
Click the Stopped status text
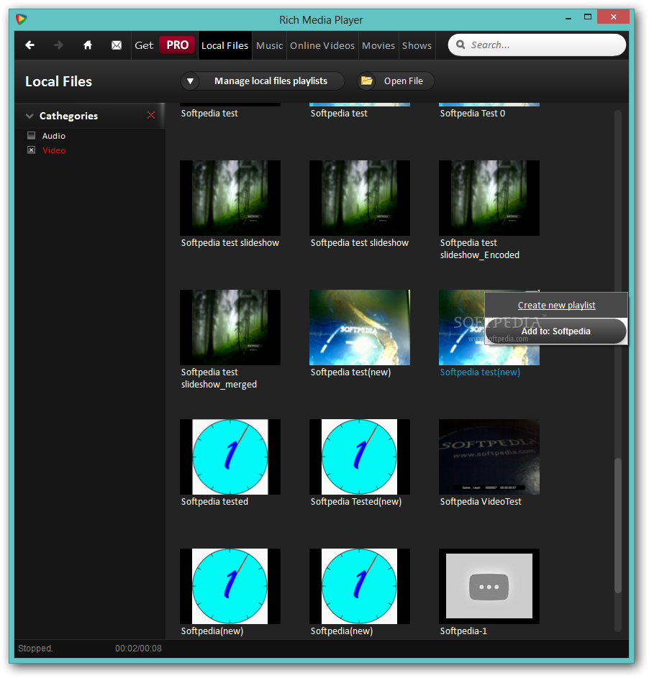[35, 649]
